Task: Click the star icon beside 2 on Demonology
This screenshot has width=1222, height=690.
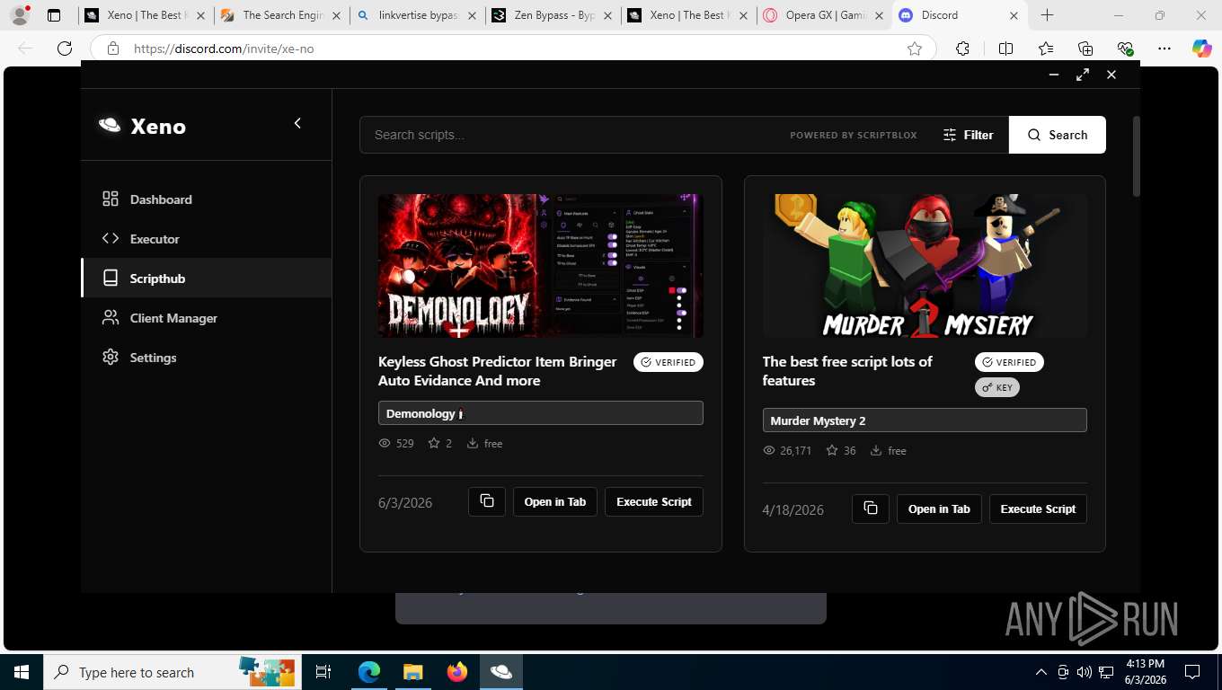Action: [x=434, y=443]
